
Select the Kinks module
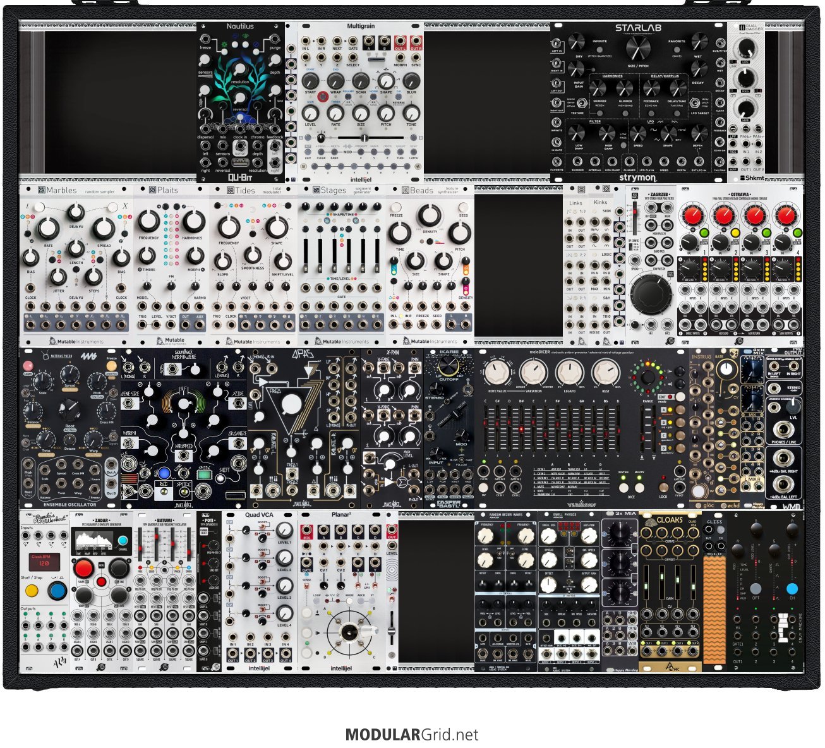[601, 265]
